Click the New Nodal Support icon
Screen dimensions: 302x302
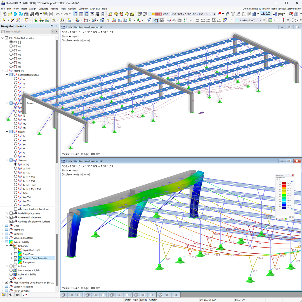point(36,20)
